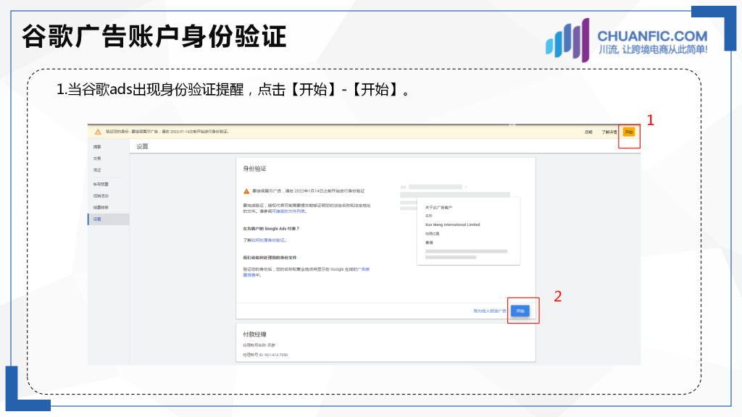Select 结算转移 in the left sidebar

[x=101, y=208]
